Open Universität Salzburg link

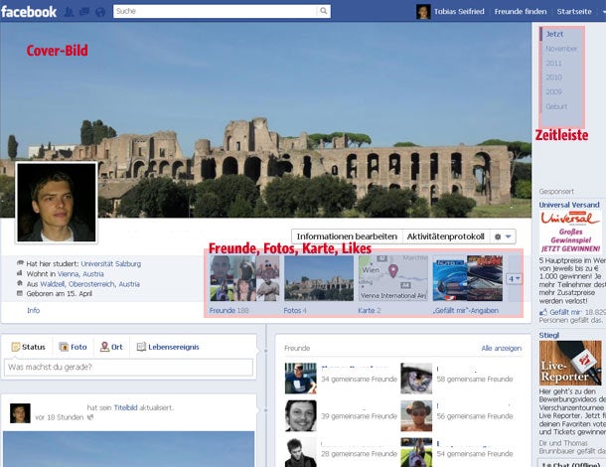click(x=111, y=264)
